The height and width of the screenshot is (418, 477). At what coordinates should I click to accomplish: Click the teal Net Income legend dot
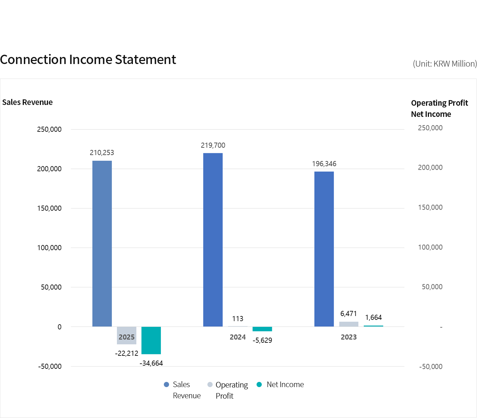click(x=259, y=385)
